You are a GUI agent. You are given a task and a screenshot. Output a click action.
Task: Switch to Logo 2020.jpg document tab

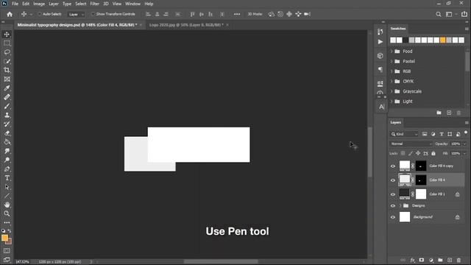click(186, 25)
